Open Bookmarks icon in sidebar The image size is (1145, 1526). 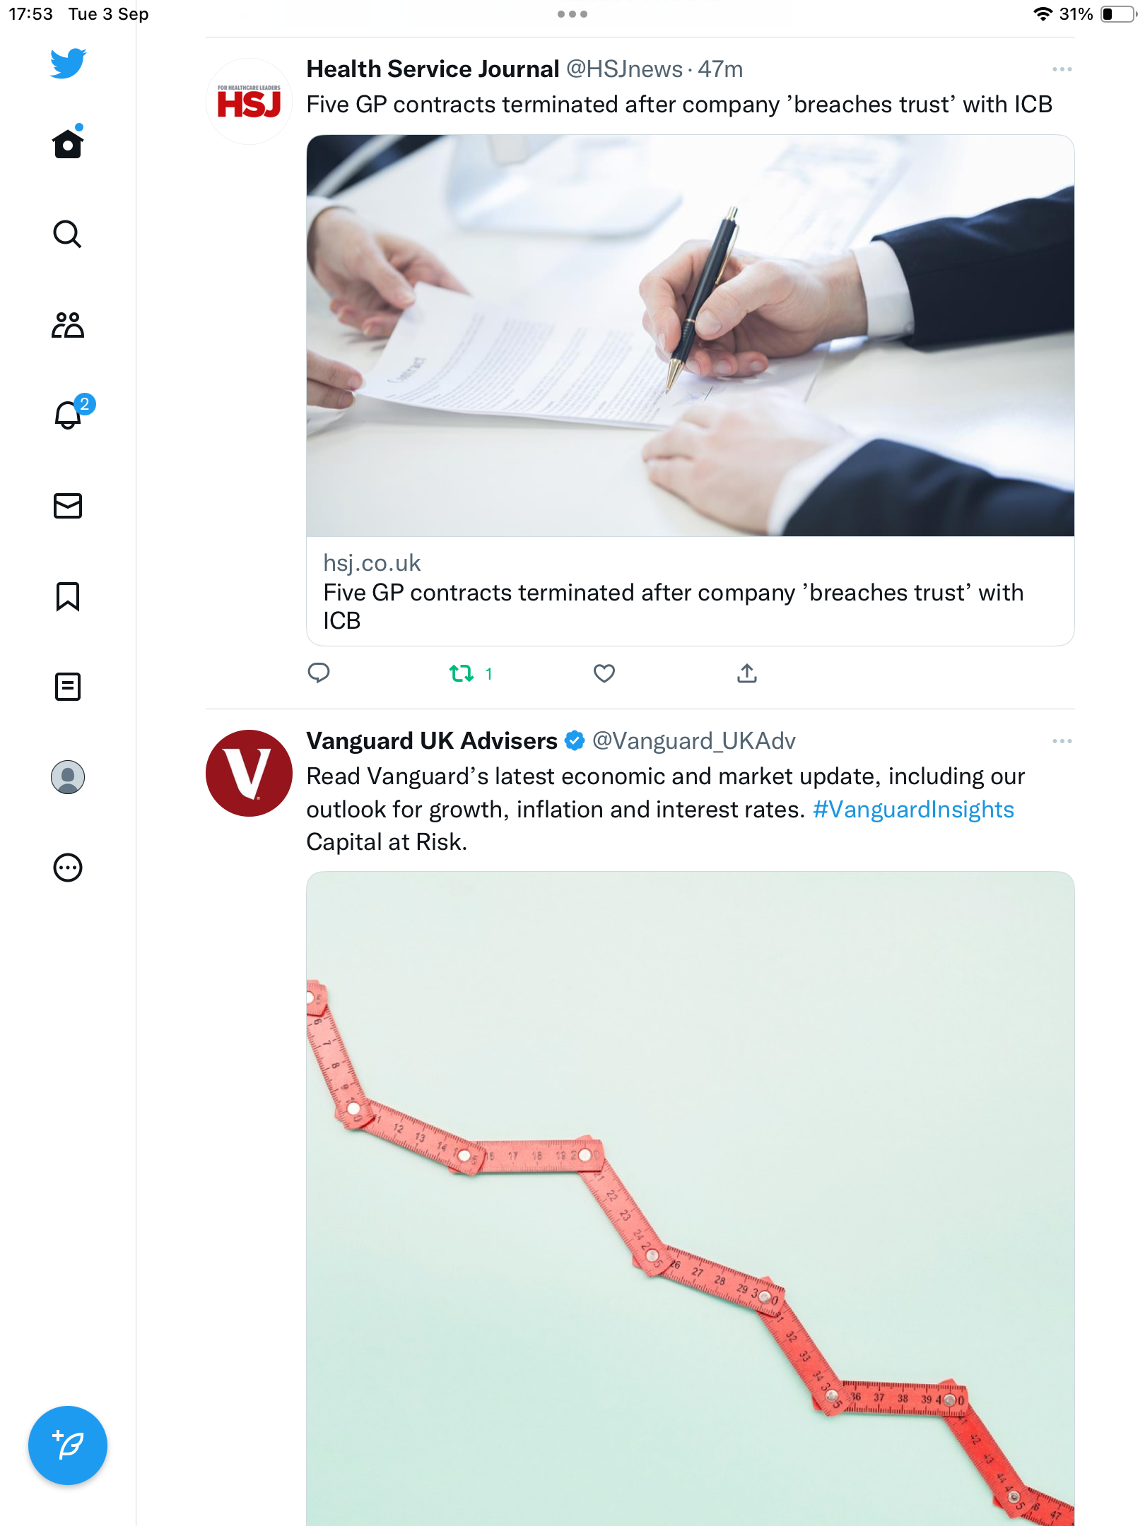(x=68, y=596)
